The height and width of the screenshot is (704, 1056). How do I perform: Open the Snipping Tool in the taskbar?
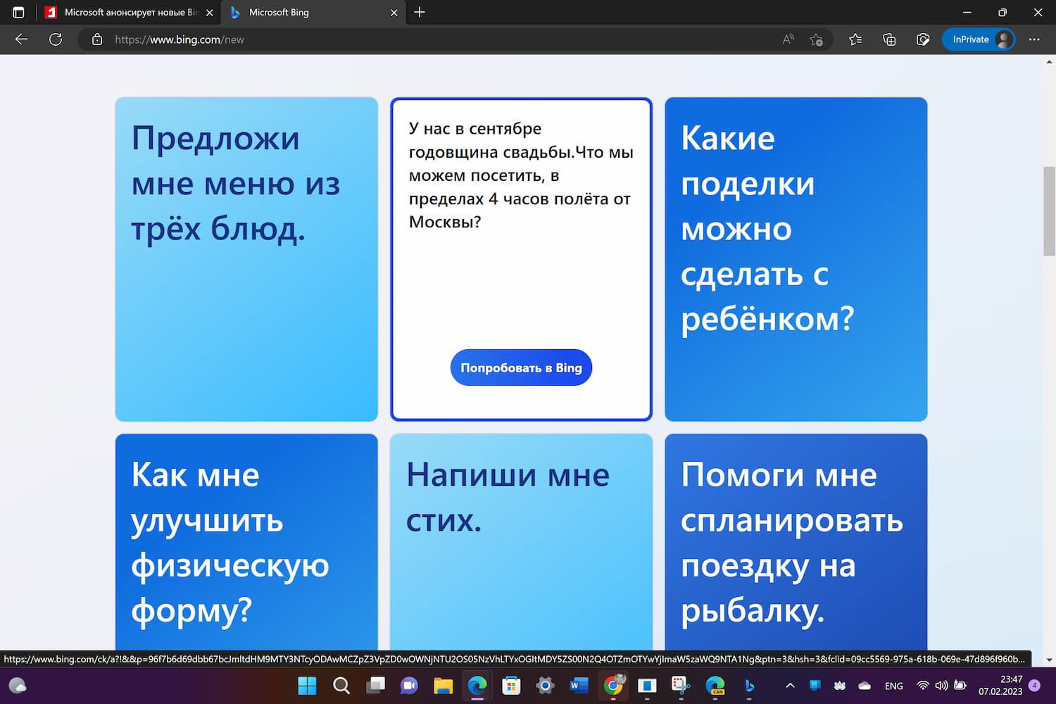(681, 686)
